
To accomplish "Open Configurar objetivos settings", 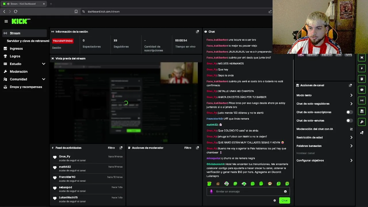I will (x=324, y=160).
